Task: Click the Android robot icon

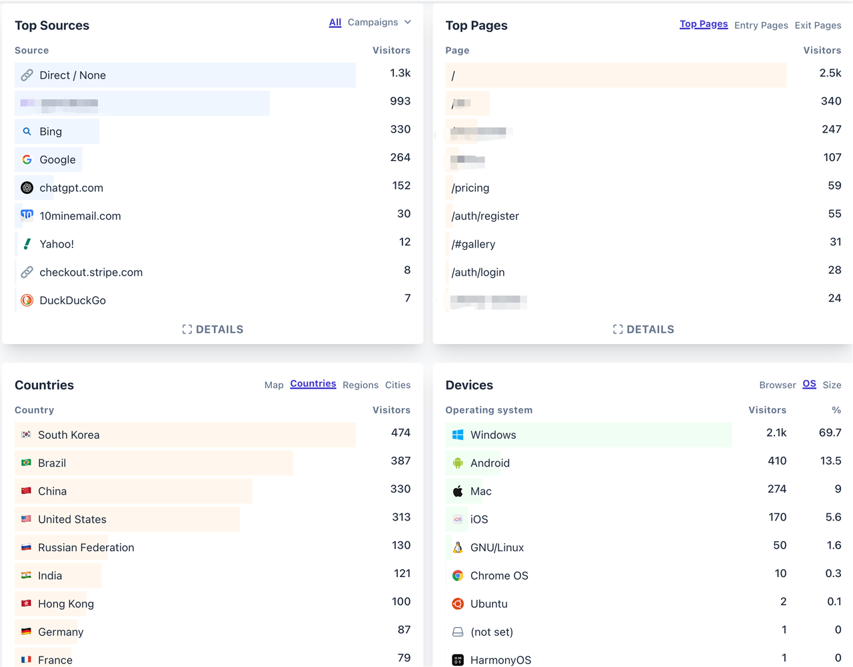Action: 458,463
